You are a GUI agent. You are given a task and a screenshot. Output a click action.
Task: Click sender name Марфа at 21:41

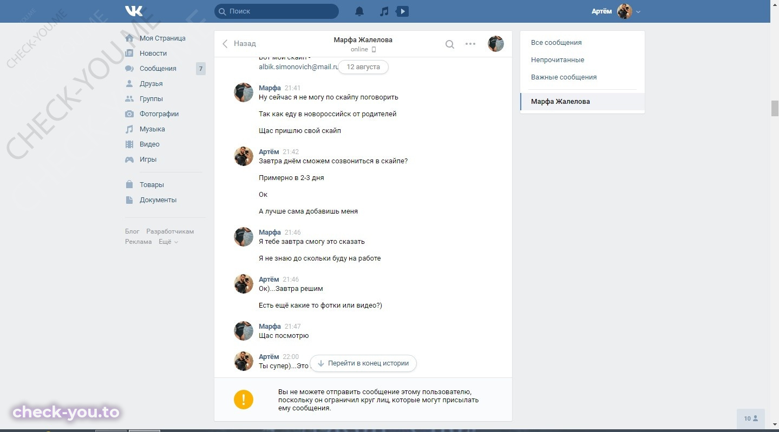coord(270,88)
